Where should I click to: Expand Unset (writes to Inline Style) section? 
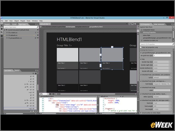click(141, 113)
